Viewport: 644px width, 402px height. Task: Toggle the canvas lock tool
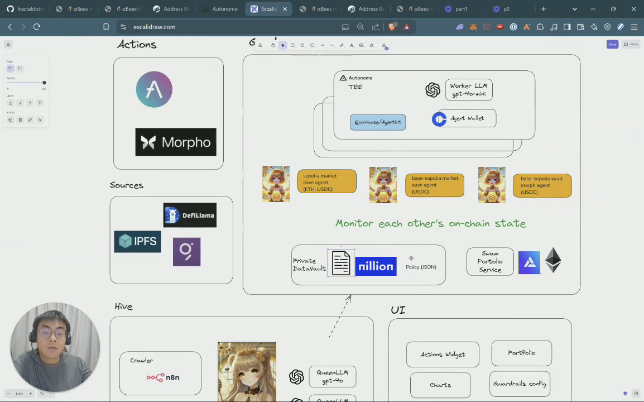(260, 45)
